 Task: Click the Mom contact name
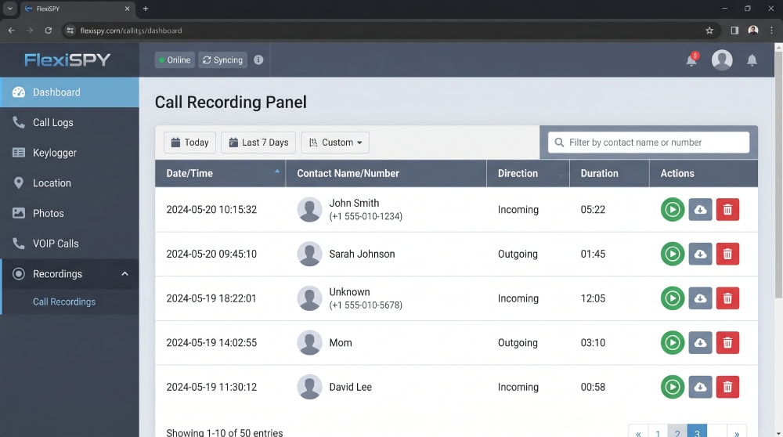[341, 343]
